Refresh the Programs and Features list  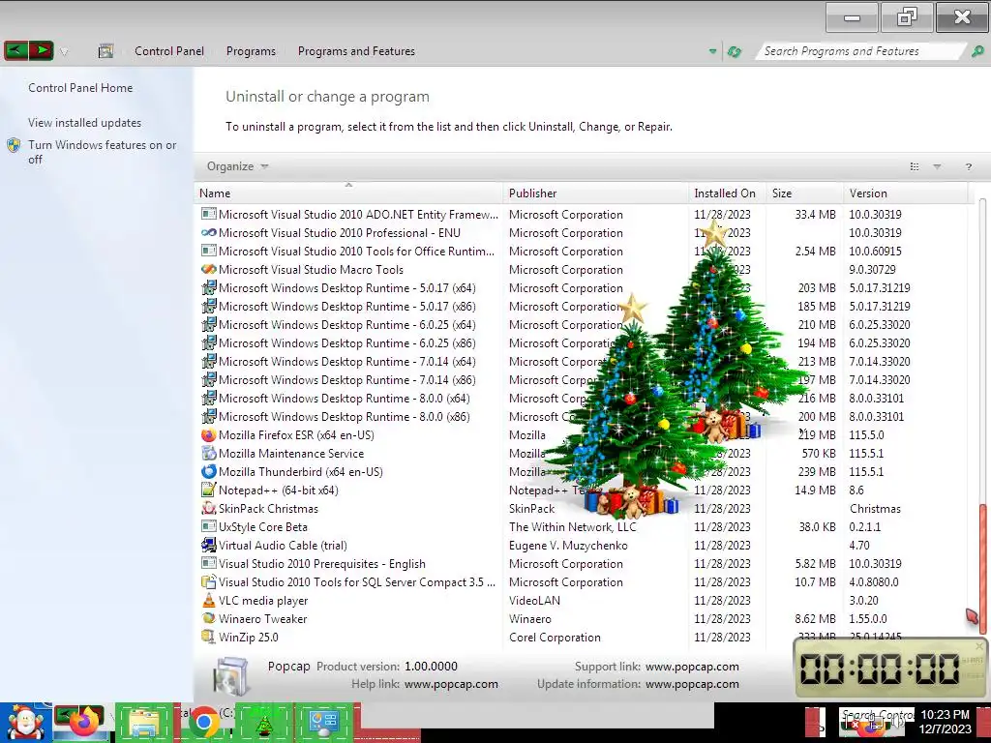click(x=734, y=52)
